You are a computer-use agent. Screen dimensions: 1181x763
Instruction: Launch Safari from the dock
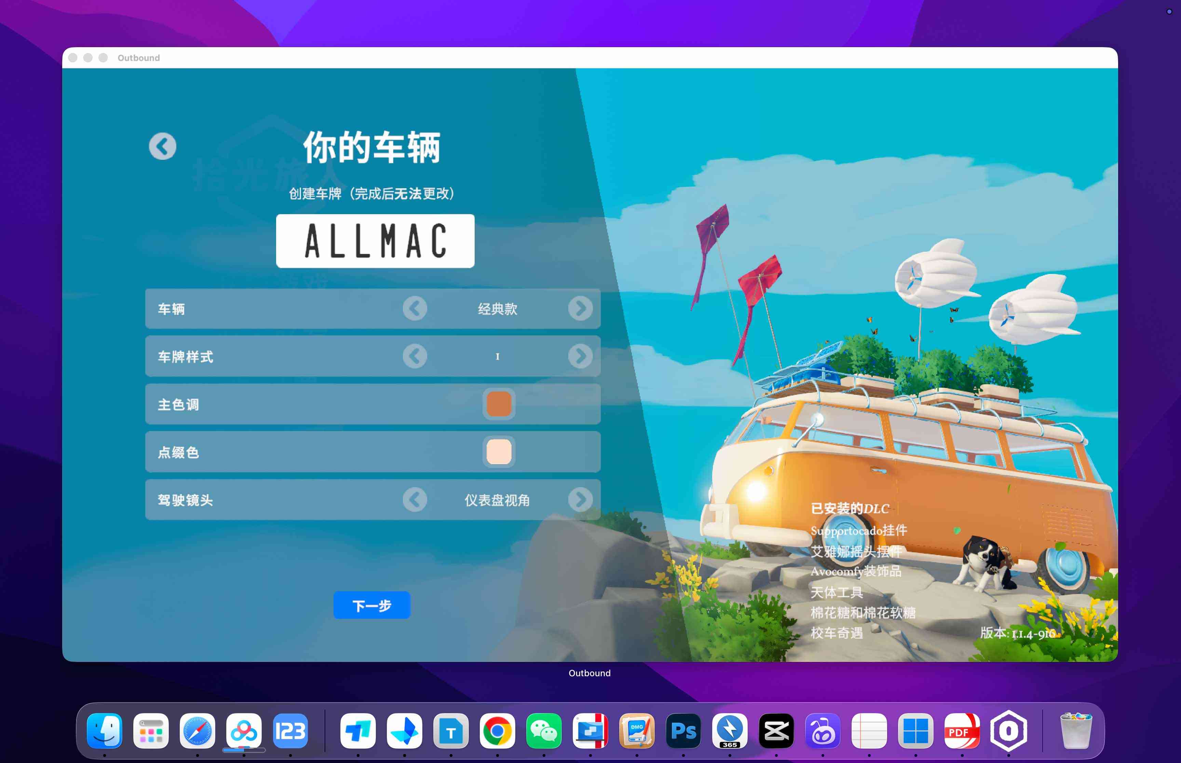(197, 731)
